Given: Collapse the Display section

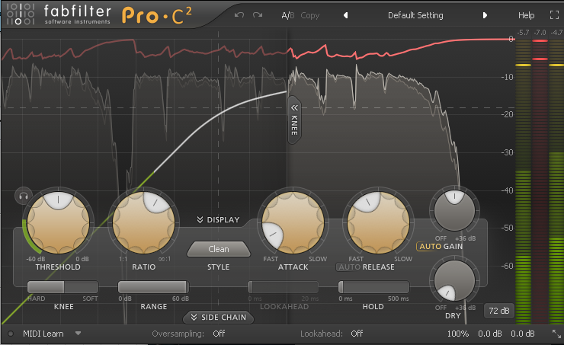Looking at the screenshot, I should [x=218, y=219].
